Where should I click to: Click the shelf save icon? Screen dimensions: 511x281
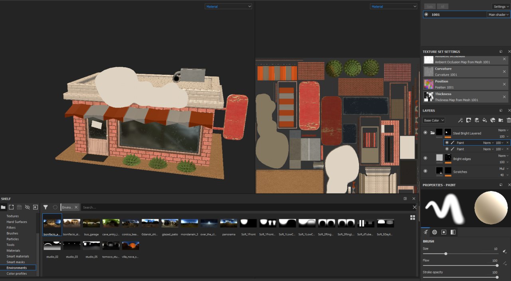(x=19, y=207)
